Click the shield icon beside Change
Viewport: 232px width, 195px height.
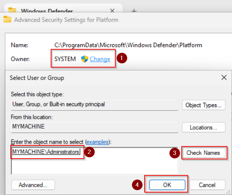(85, 59)
